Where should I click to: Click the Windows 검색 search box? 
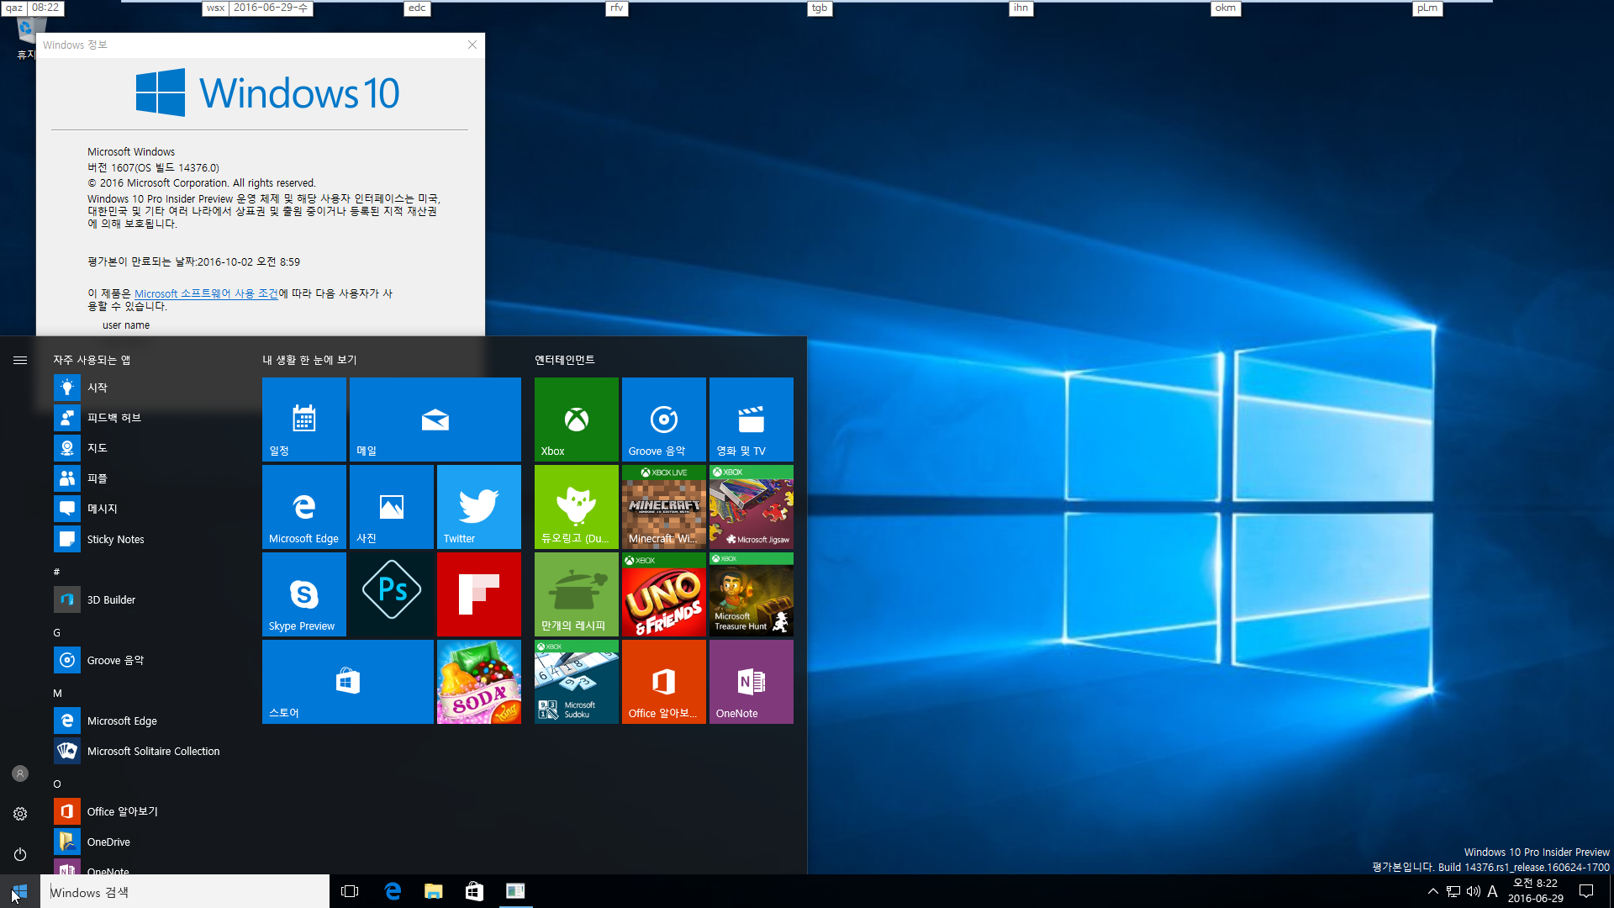point(185,891)
